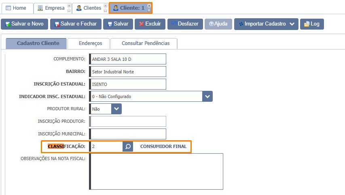
Task: Open the Ajuda help button
Action: pos(218,24)
